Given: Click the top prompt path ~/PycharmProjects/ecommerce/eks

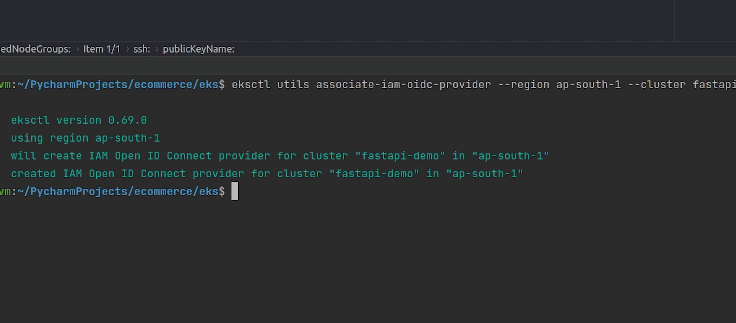Looking at the screenshot, I should pos(118,85).
